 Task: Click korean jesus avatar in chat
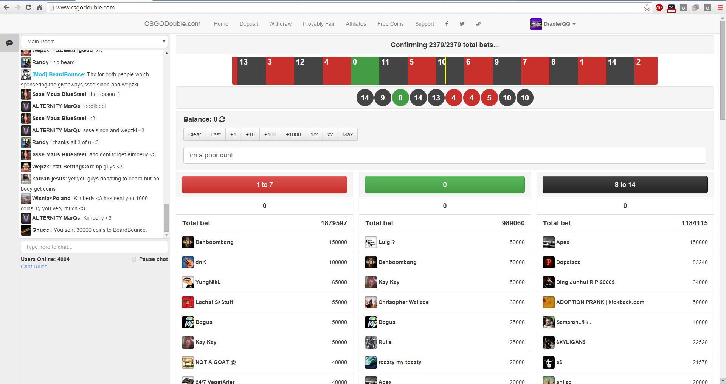click(x=26, y=179)
